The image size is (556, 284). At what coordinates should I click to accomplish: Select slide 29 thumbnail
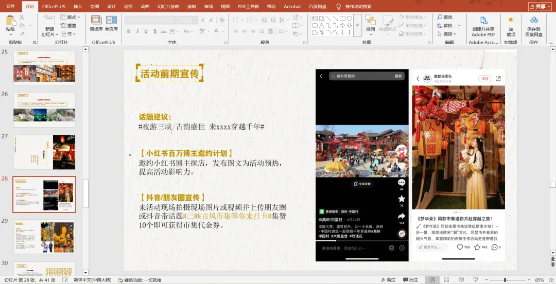(x=44, y=237)
